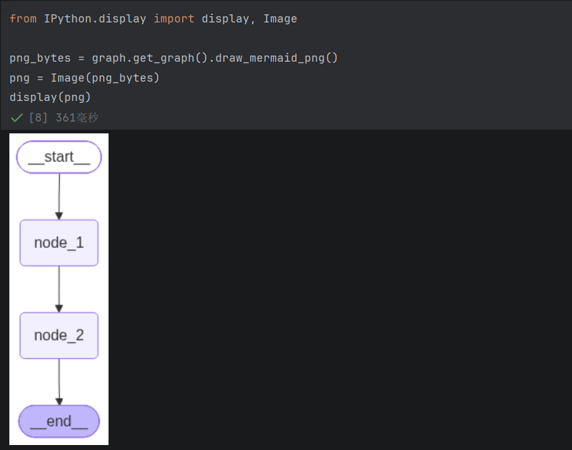Click the rendered mermaid output image
572x450 pixels.
coord(59,289)
